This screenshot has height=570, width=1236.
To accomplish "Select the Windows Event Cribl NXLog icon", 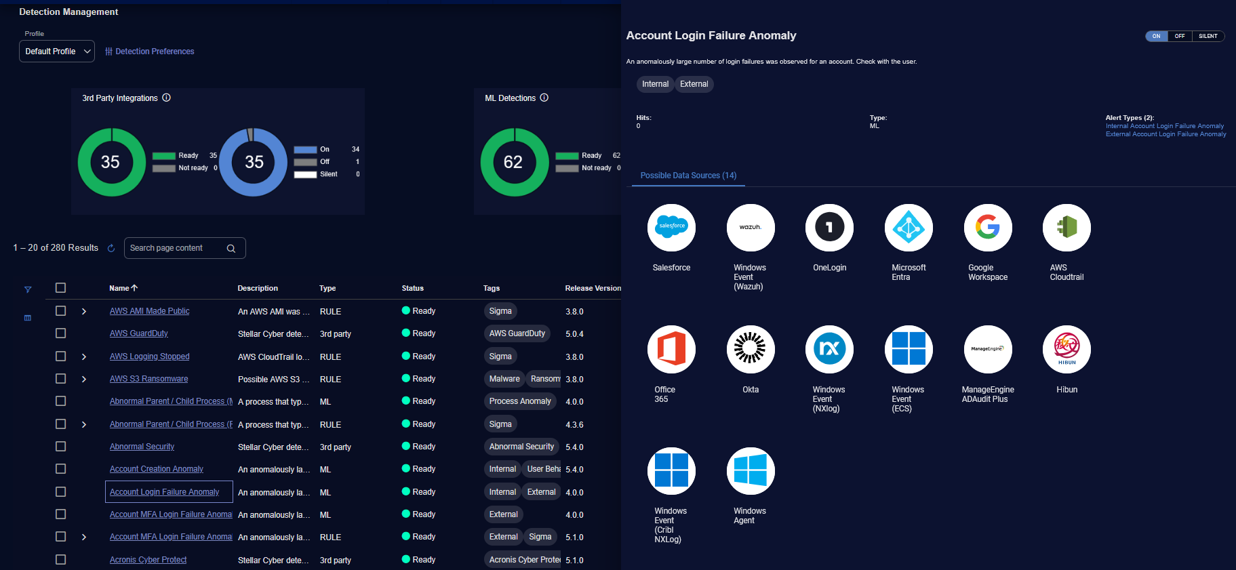I will coord(671,471).
